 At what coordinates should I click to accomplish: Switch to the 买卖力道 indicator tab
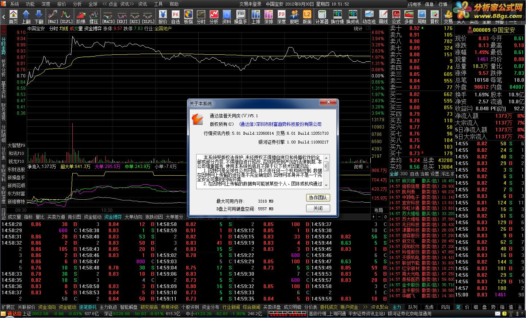click(x=56, y=217)
